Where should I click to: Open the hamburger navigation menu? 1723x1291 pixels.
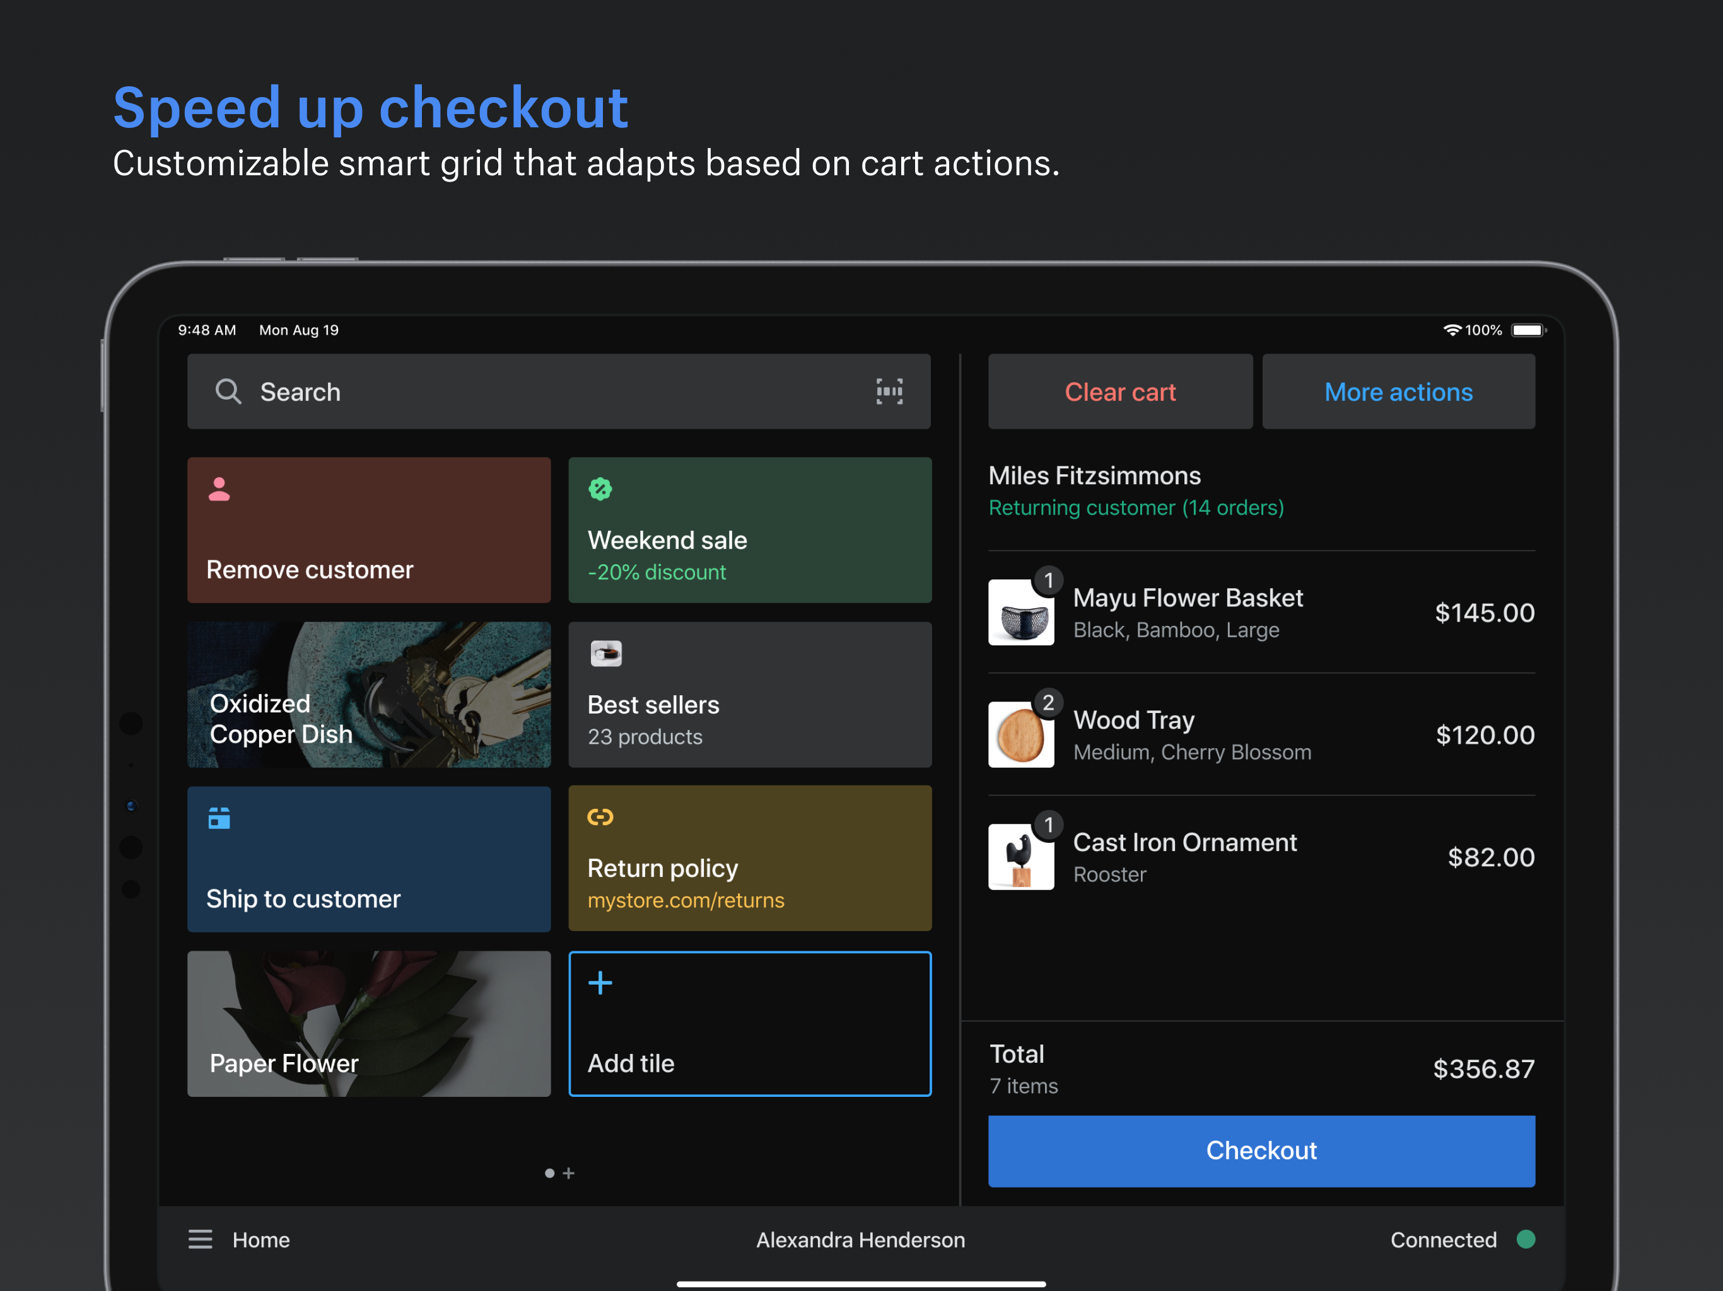[200, 1239]
